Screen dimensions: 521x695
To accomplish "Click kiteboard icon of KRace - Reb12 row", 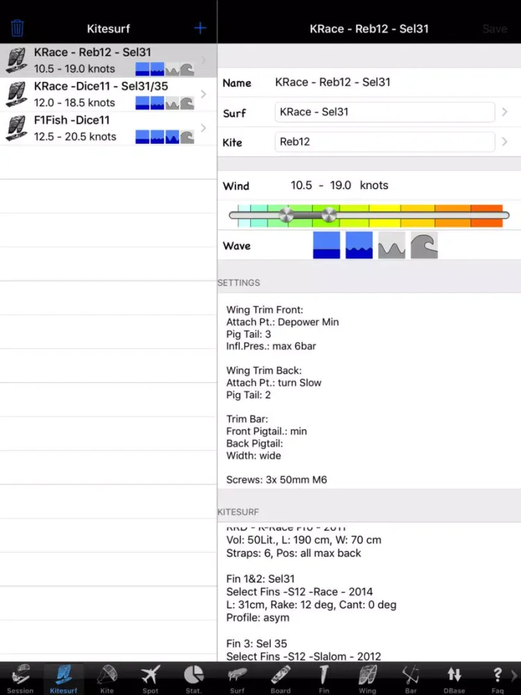I will 17,60.
